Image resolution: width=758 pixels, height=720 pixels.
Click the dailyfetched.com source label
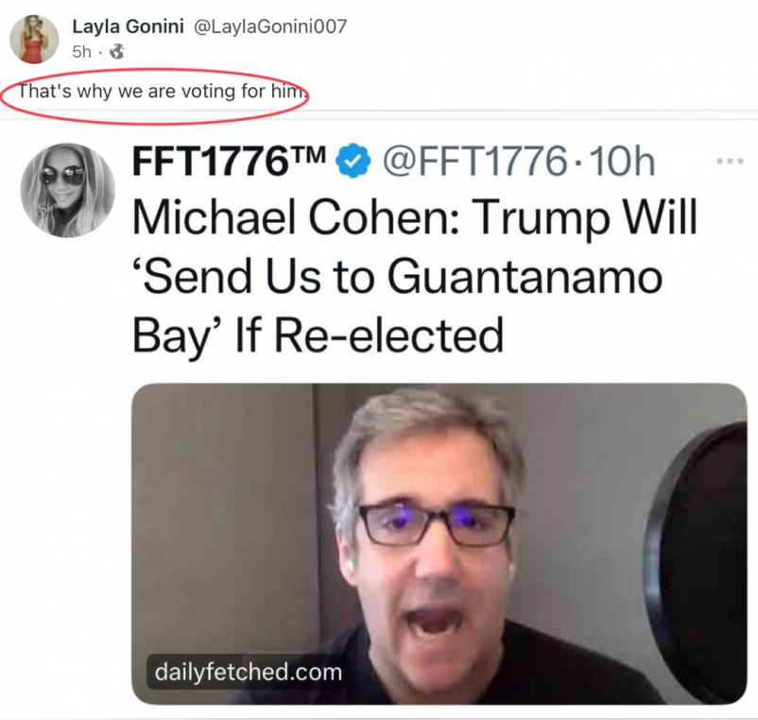(x=248, y=672)
